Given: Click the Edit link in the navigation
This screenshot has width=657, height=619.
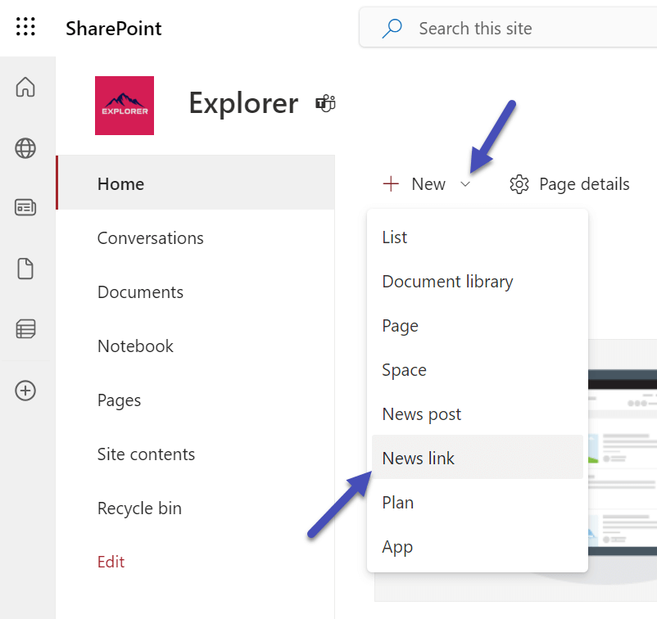Looking at the screenshot, I should 111,562.
